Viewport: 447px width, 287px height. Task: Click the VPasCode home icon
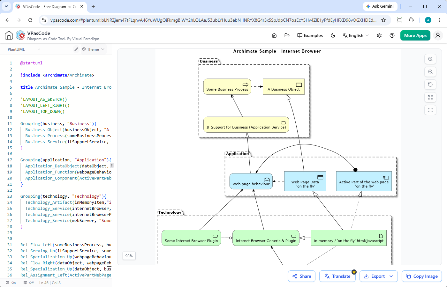9,35
